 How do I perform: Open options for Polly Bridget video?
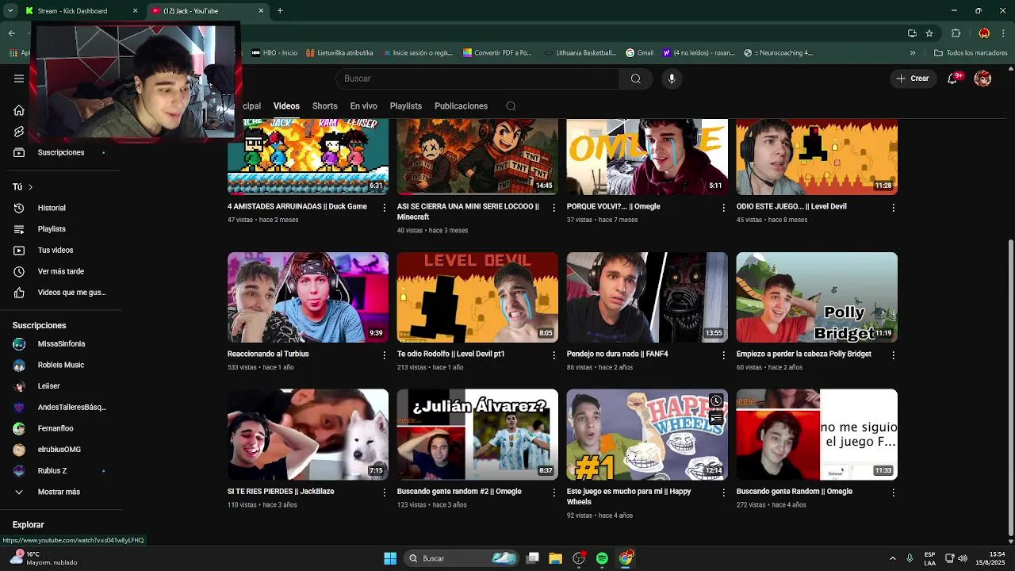pyautogui.click(x=893, y=355)
